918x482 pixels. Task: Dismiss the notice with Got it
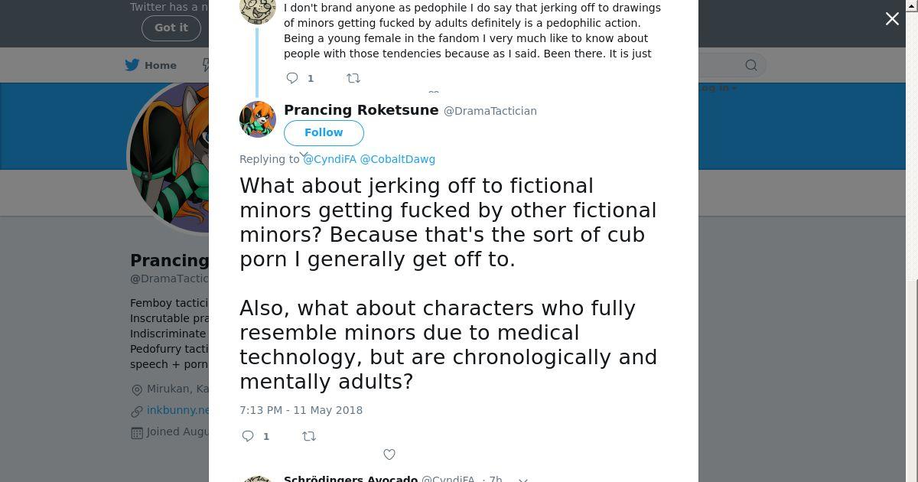[171, 28]
